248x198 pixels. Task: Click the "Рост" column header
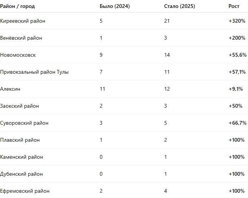click(x=234, y=6)
